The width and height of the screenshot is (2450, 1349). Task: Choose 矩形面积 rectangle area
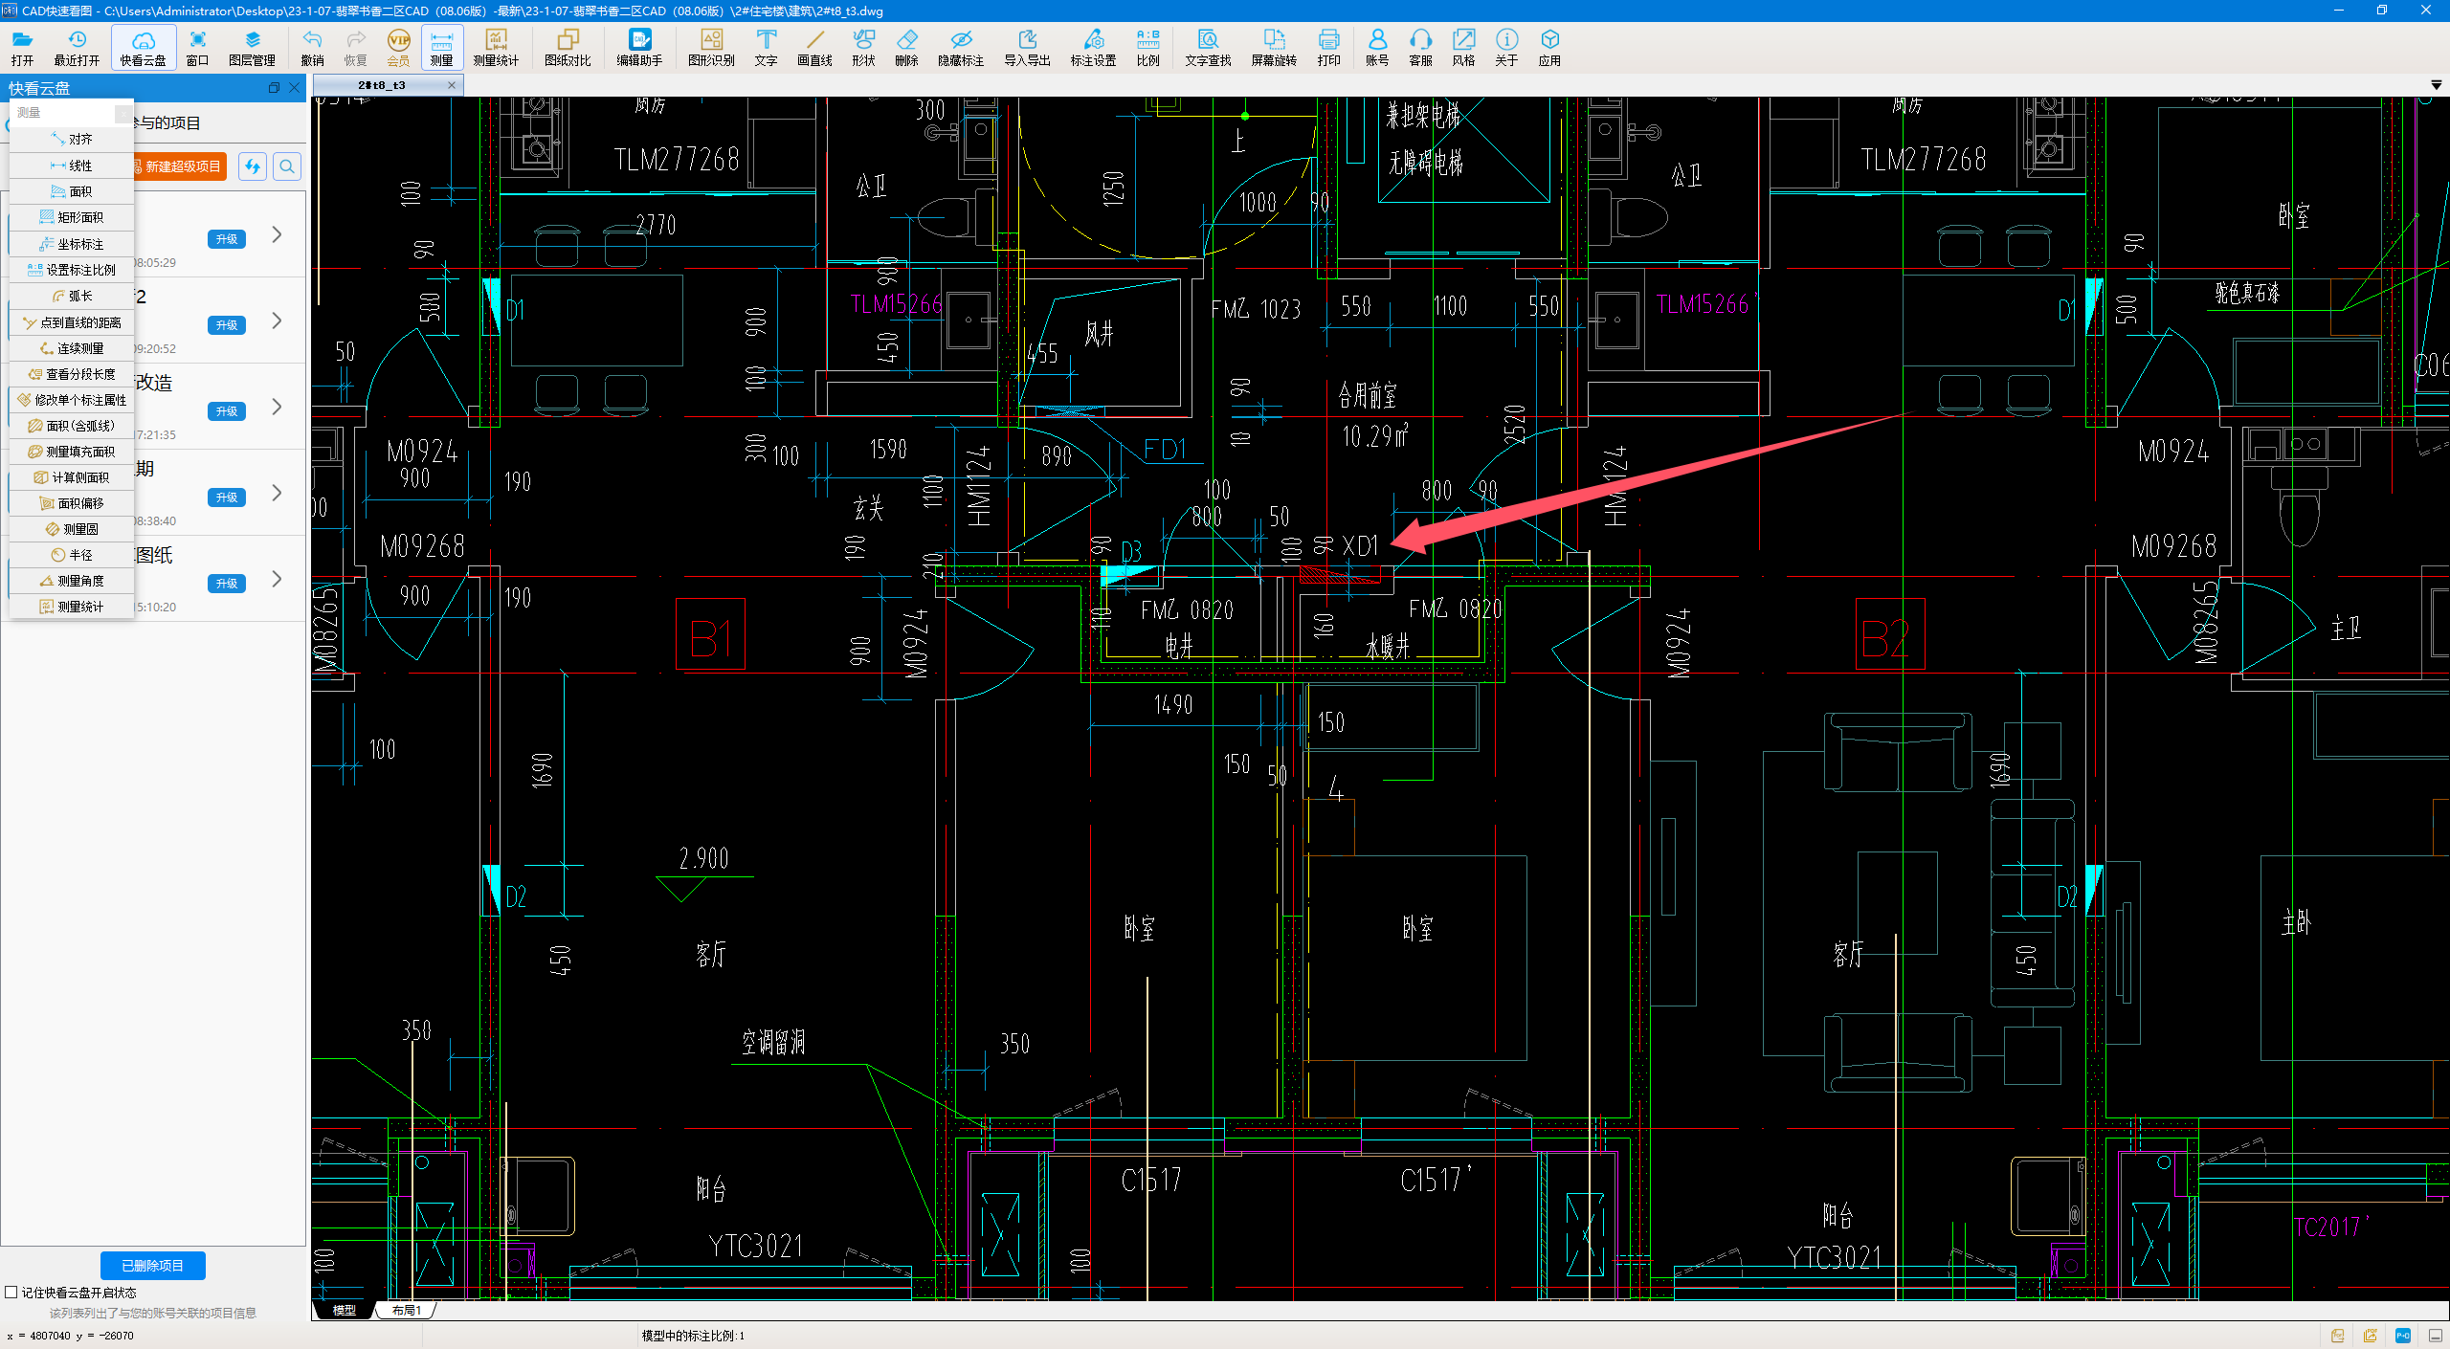(x=72, y=217)
